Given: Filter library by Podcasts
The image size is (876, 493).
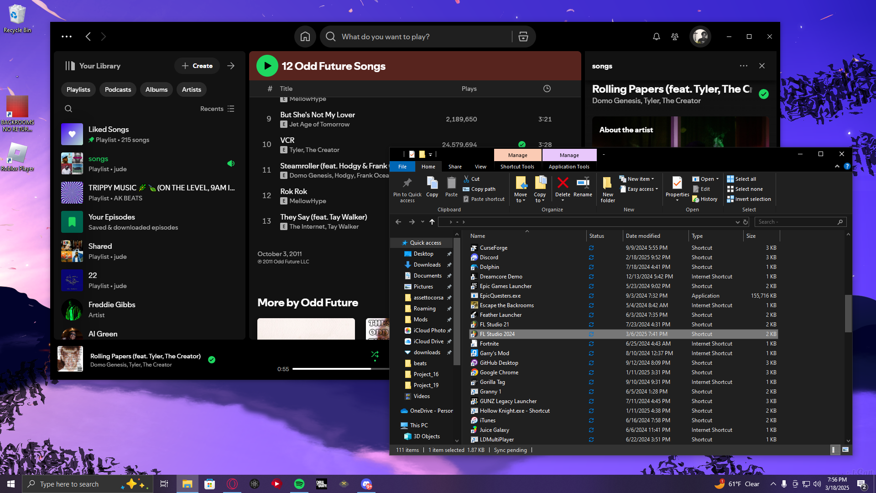Looking at the screenshot, I should (x=118, y=89).
